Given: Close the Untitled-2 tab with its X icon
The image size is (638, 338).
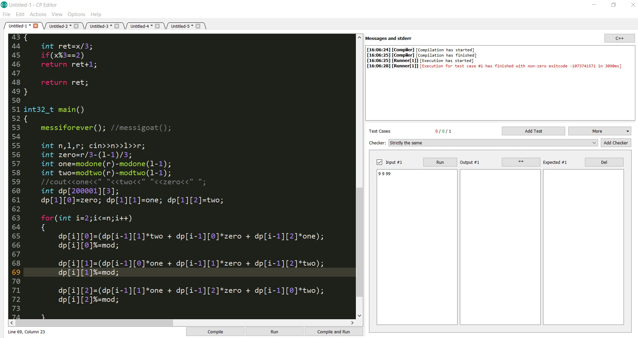Looking at the screenshot, I should [76, 26].
